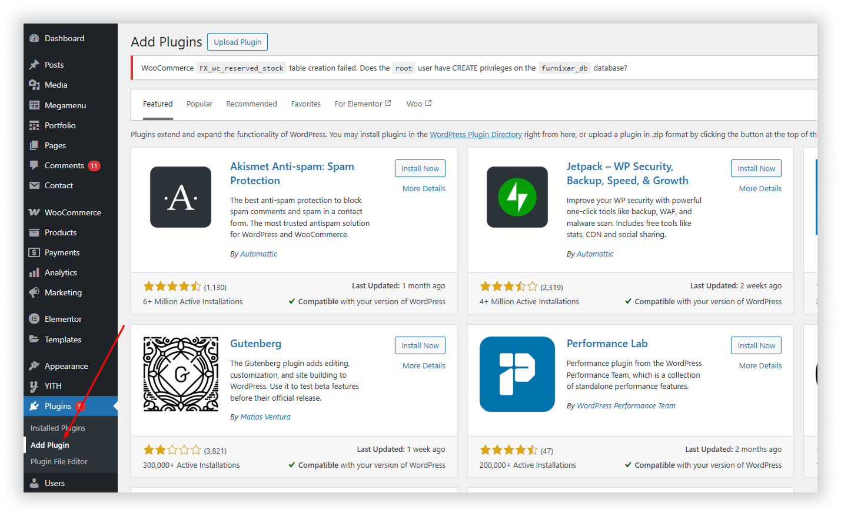Click the Performance Lab plugin icon
The width and height of the screenshot is (841, 516).
point(517,374)
